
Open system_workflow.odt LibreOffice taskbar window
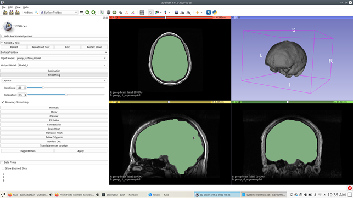tap(264, 195)
